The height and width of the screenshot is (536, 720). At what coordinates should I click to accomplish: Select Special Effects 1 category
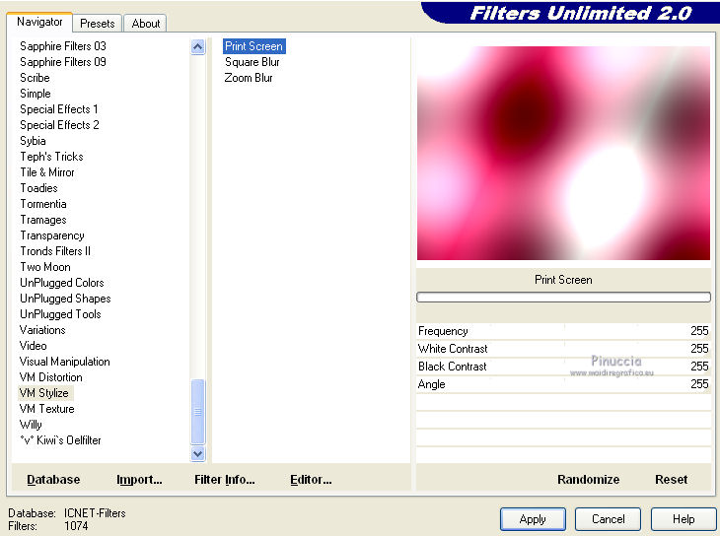(x=59, y=109)
